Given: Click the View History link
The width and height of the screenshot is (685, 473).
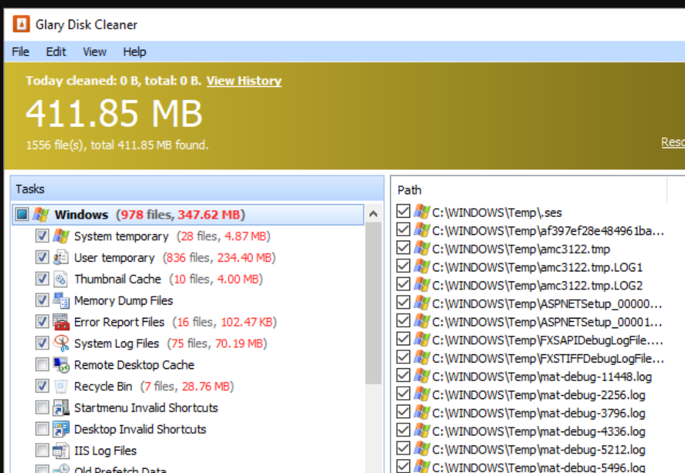Looking at the screenshot, I should [243, 81].
